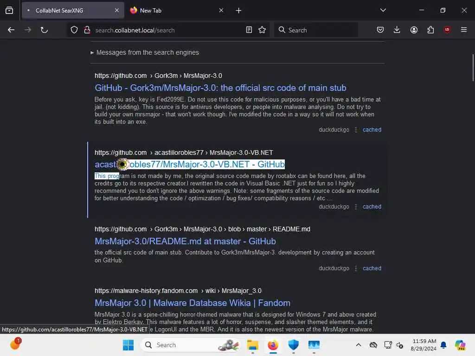Screen dimensions: 475x356
Task: Open the clock showing 11:59 AM
Action: point(424,345)
